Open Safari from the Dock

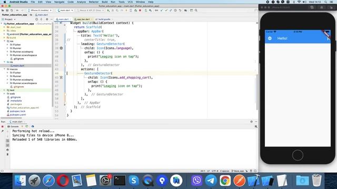(48, 181)
